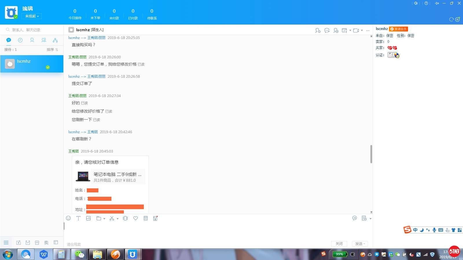Switch to the friends contact tab

click(32, 40)
